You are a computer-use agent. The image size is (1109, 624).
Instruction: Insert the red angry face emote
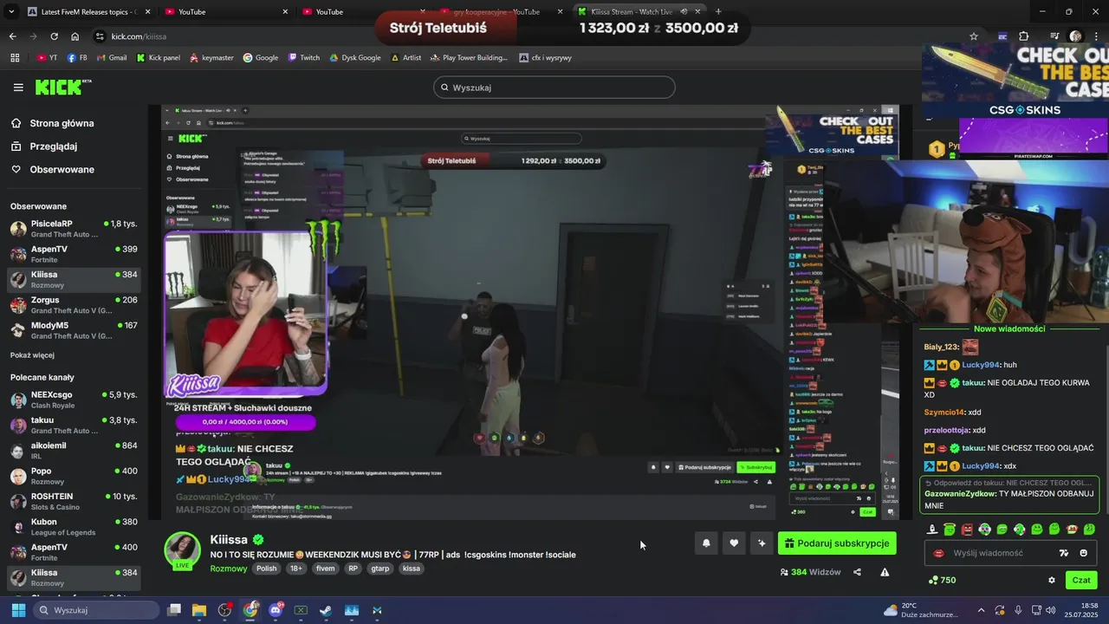pyautogui.click(x=967, y=530)
